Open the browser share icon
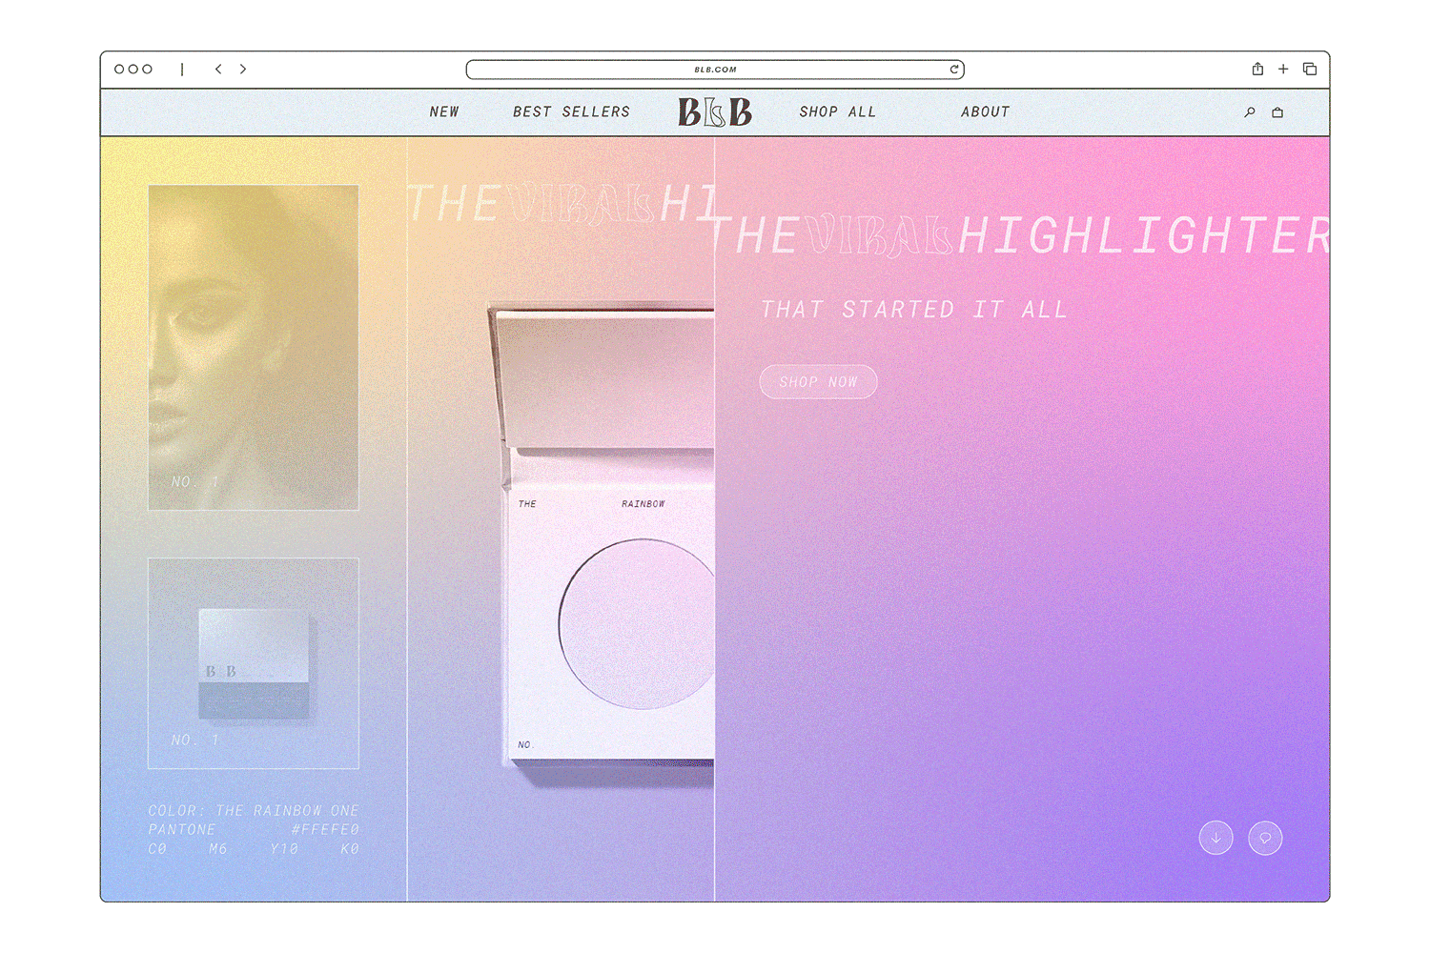This screenshot has width=1430, height=953. 1257,69
